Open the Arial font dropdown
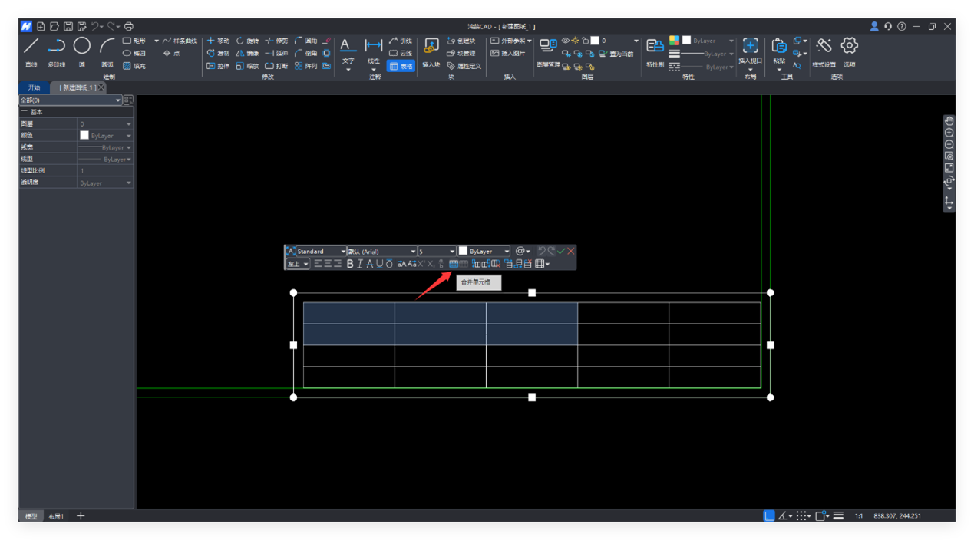Screen dimensions: 974x540 point(413,252)
